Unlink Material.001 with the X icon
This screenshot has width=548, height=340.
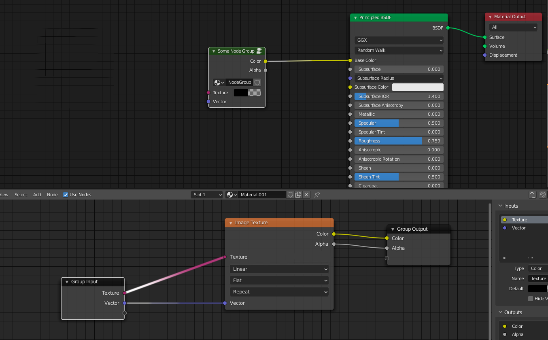pos(306,195)
